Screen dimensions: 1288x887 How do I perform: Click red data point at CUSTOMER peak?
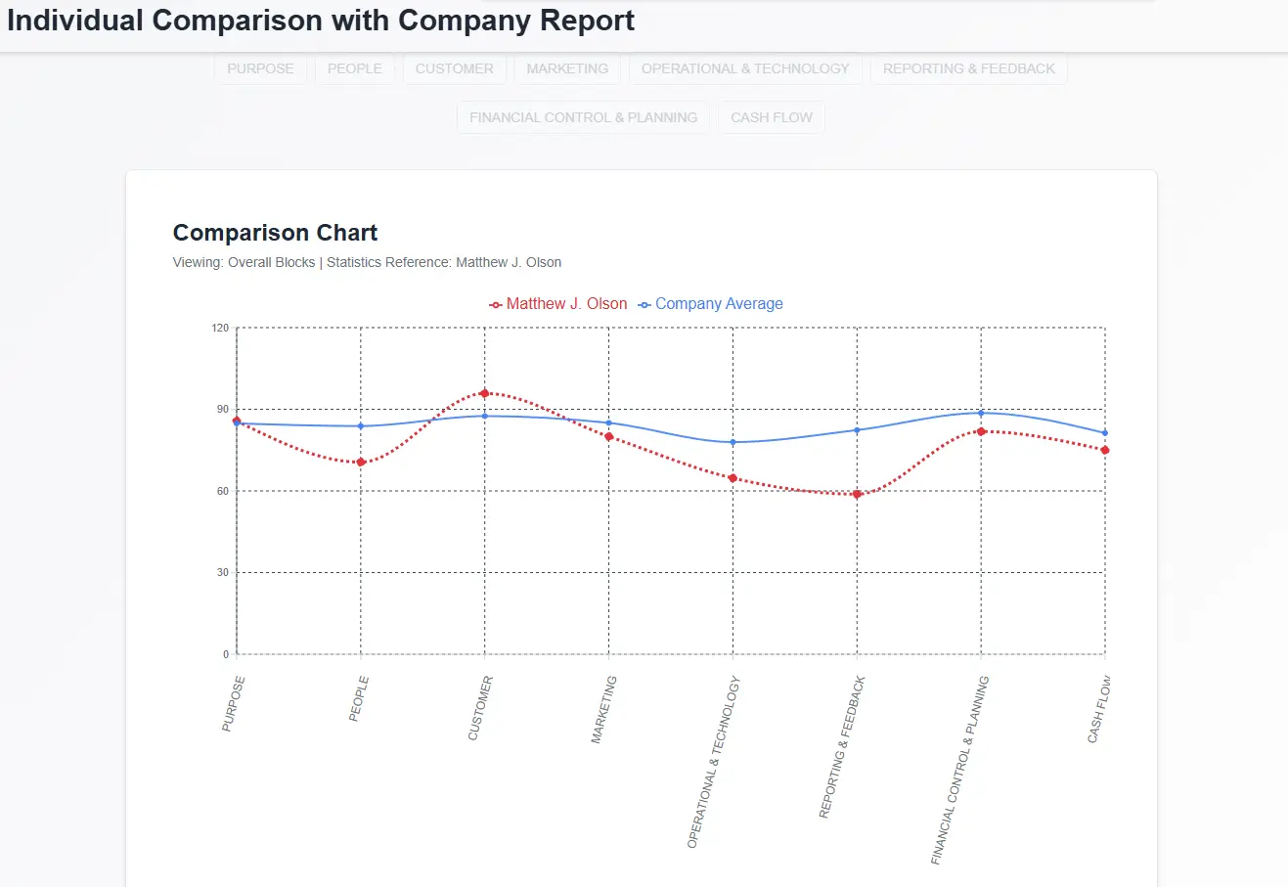485,393
